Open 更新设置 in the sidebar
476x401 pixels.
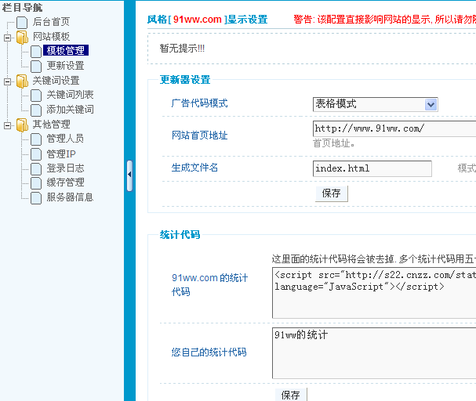point(65,66)
